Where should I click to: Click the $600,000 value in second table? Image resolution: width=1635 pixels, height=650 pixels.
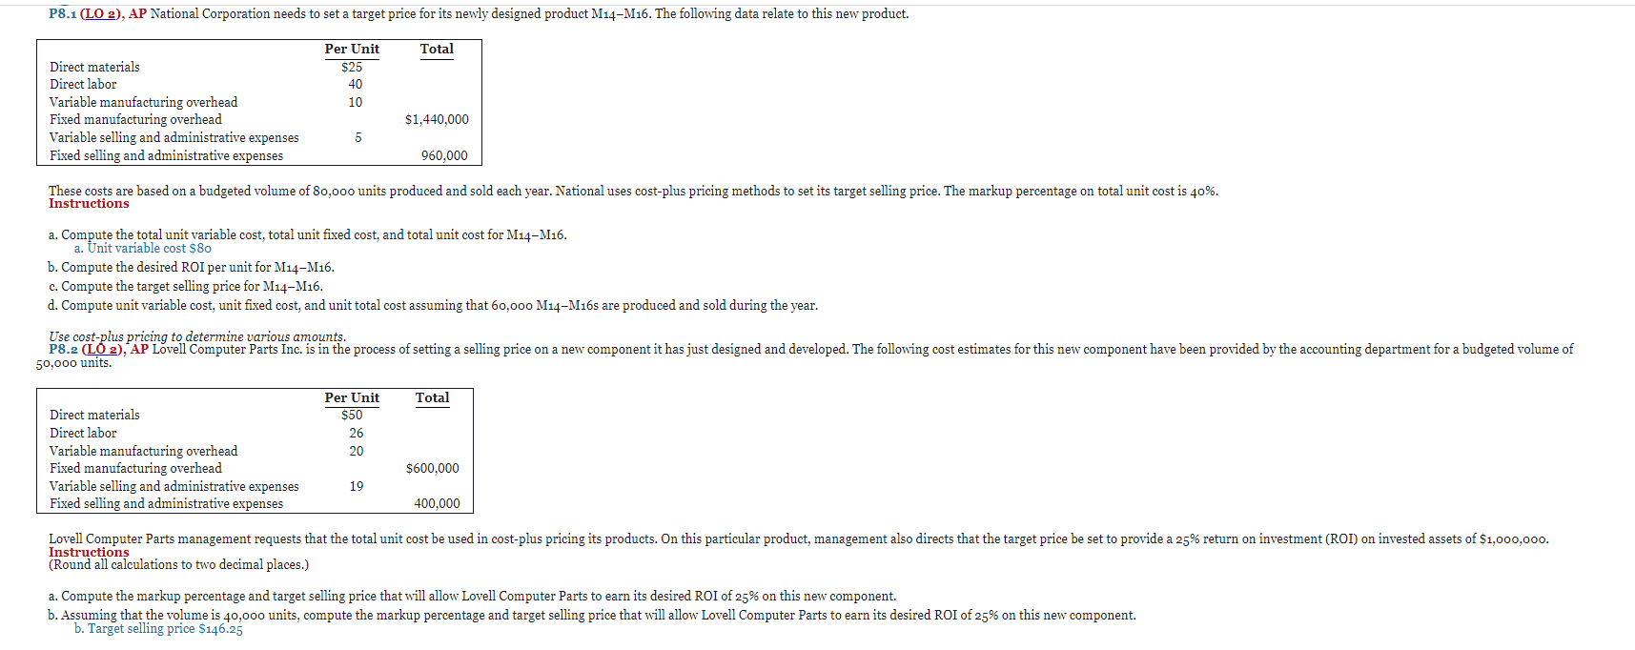point(432,469)
